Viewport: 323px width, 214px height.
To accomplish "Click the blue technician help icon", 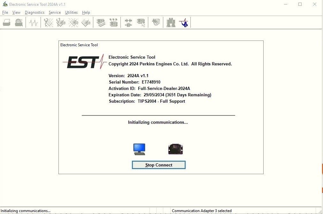I will [x=183, y=22].
